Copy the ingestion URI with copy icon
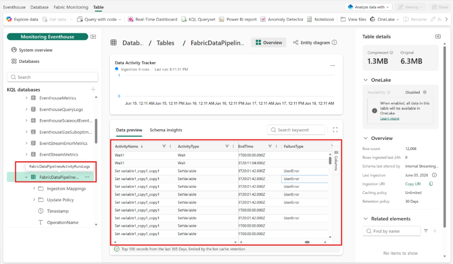This screenshot has width=453, height=264. point(431,183)
